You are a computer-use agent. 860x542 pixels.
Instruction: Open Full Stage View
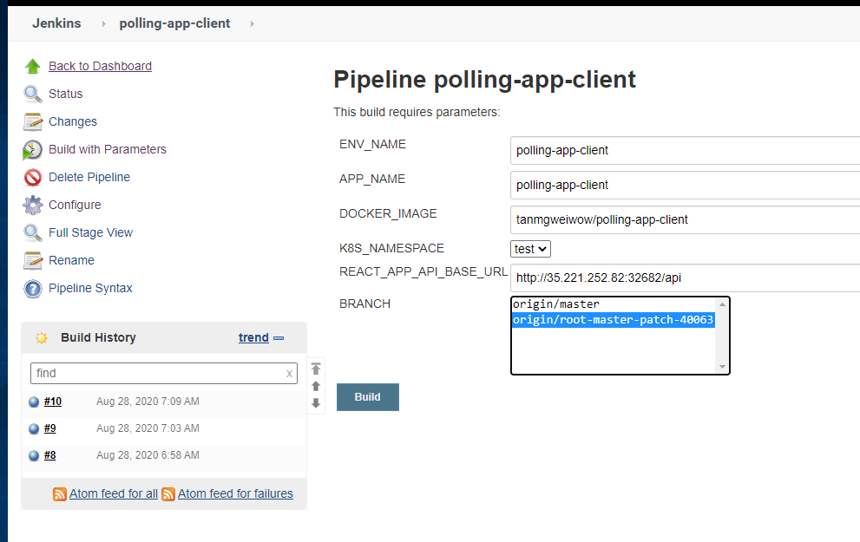(90, 232)
